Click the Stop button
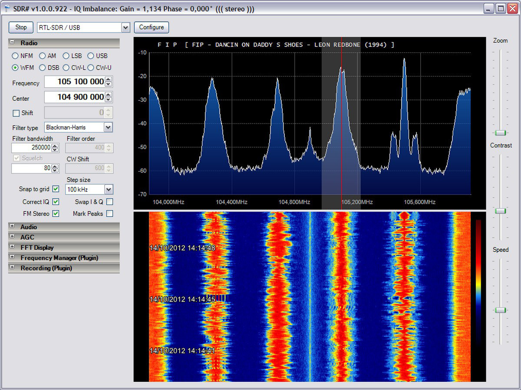 coord(21,27)
